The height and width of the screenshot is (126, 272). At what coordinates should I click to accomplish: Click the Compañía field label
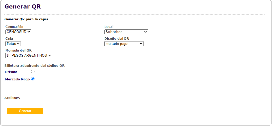coord(14,27)
